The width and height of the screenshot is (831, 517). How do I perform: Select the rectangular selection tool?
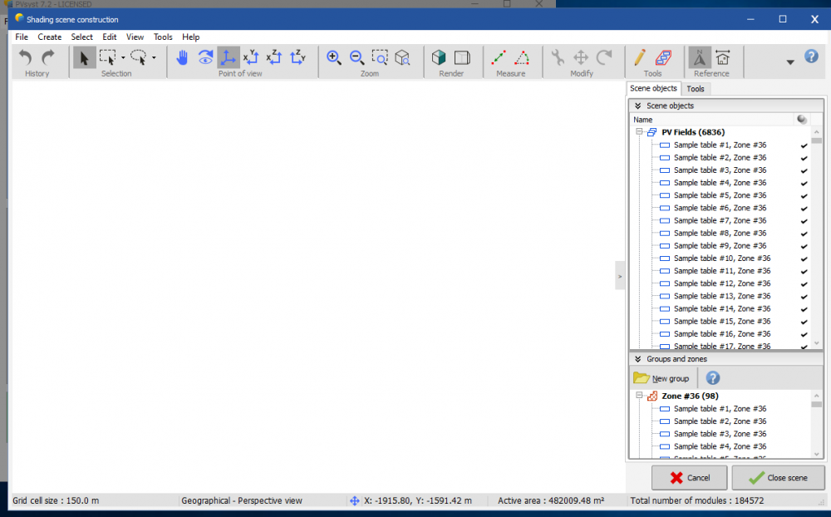point(109,57)
